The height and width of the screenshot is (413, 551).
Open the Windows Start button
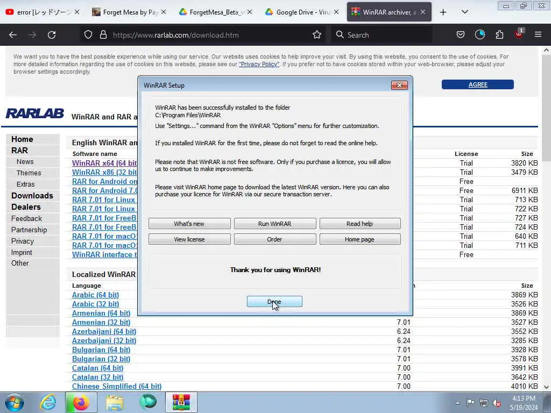15,402
